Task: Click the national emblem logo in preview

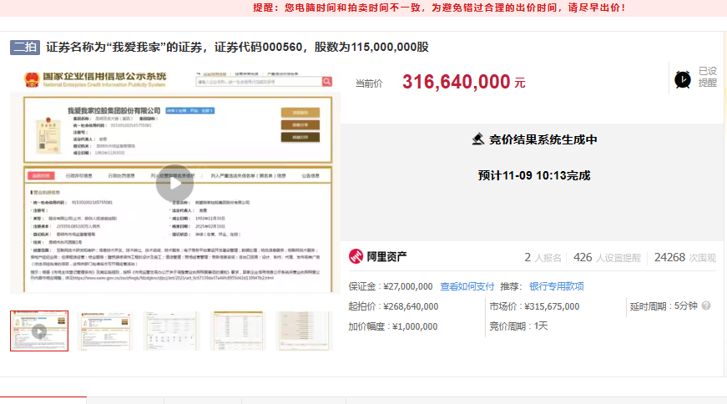Action: (32, 80)
